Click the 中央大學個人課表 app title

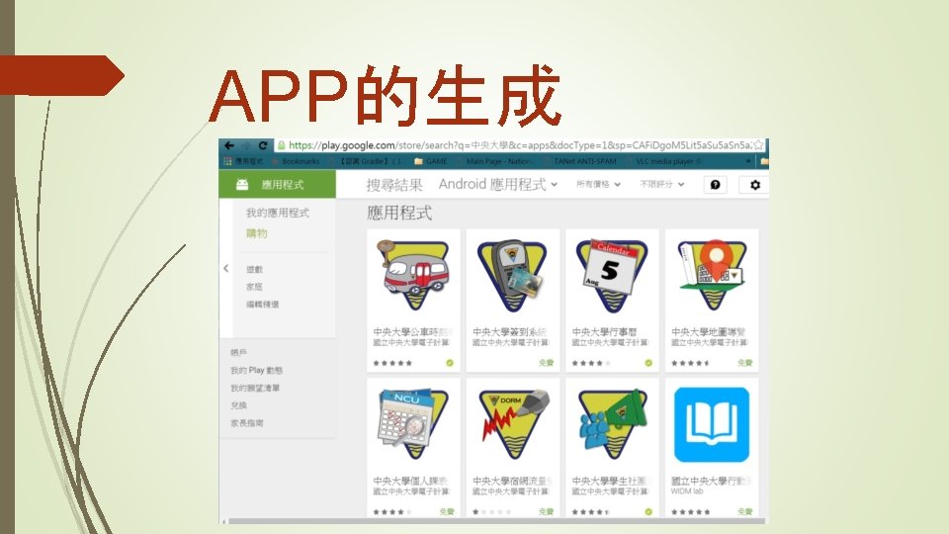tap(410, 481)
